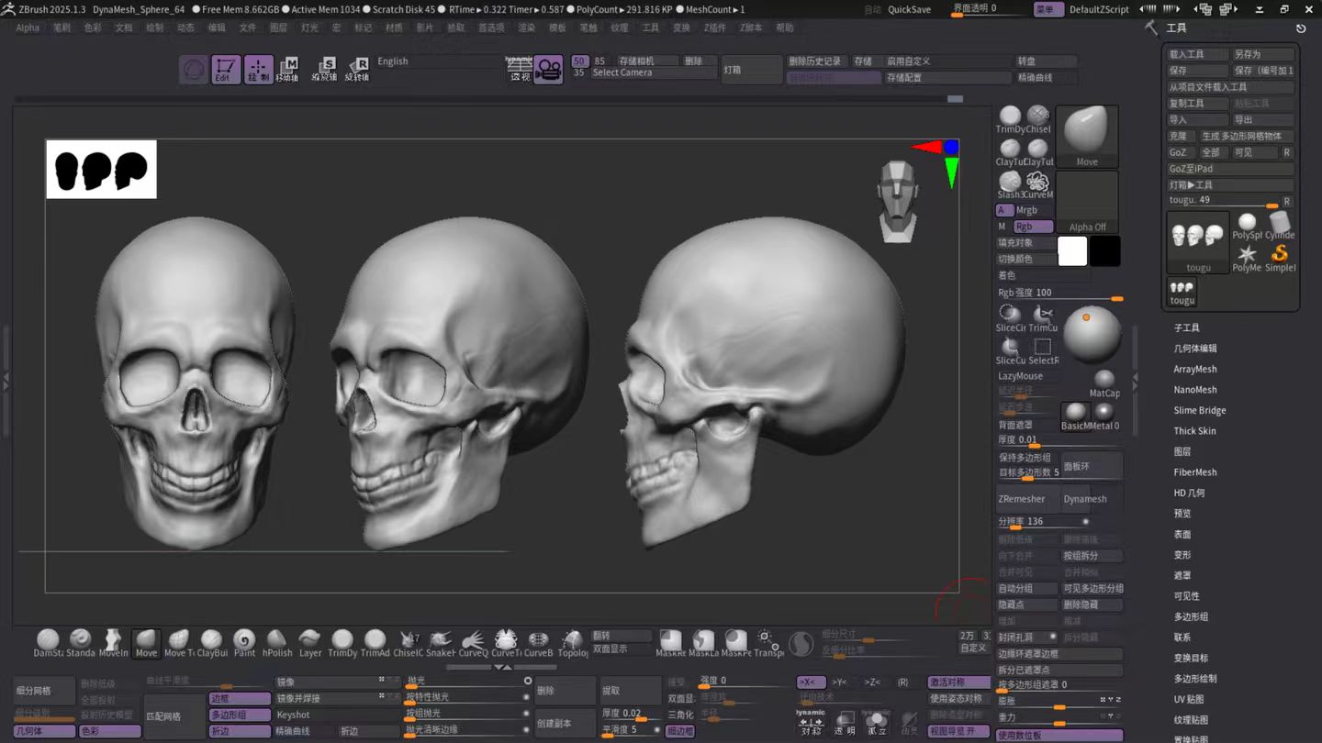The height and width of the screenshot is (743, 1322).
Task: Enable Y axis symmetry >Y<
Action: click(x=842, y=682)
